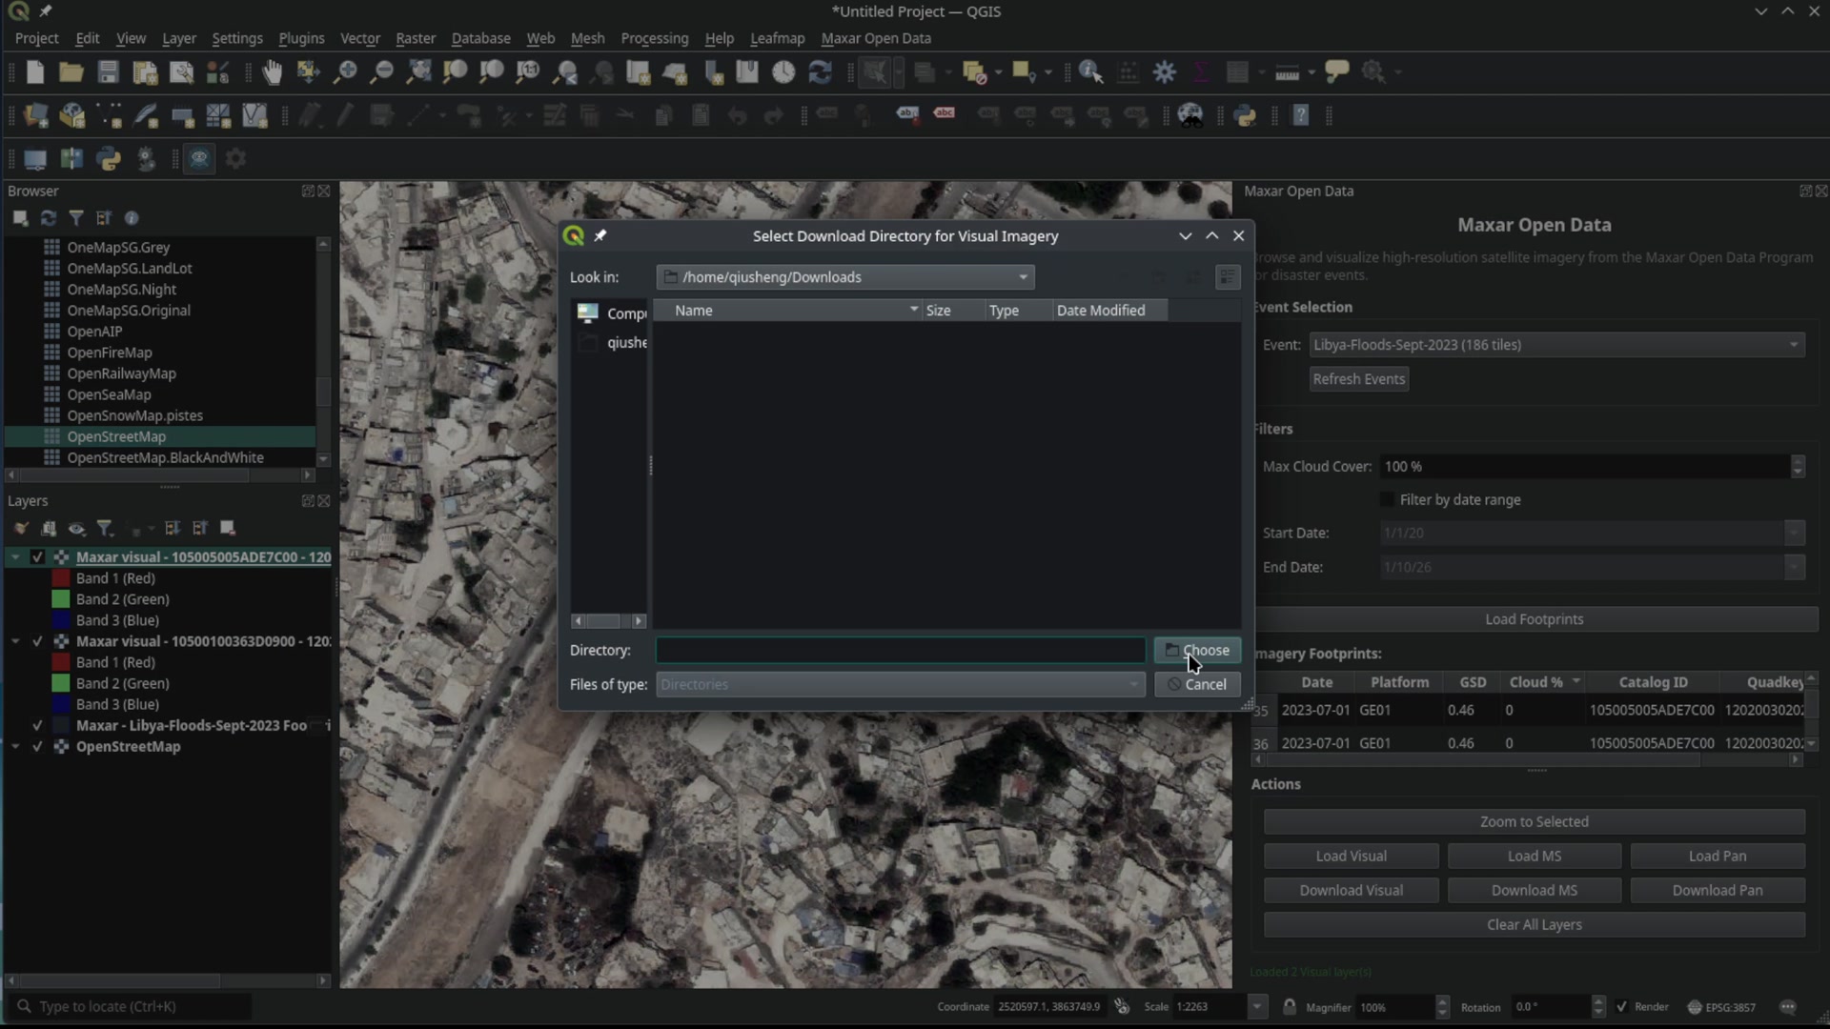Toggle the Render checkbox in status bar
This screenshot has height=1029, width=1830.
(1621, 1006)
